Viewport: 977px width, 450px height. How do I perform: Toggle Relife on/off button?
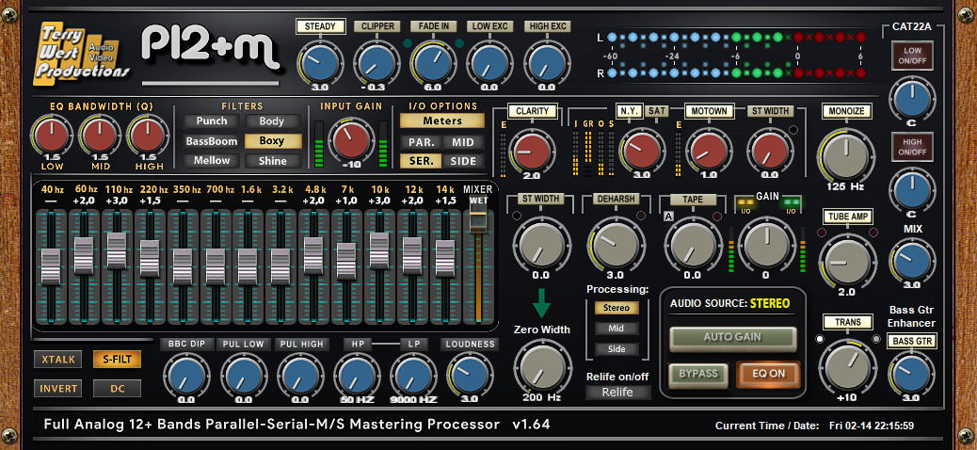coord(617,392)
